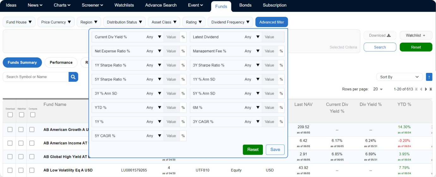Select the Funds tab
The width and height of the screenshot is (436, 177).
pos(221,6)
